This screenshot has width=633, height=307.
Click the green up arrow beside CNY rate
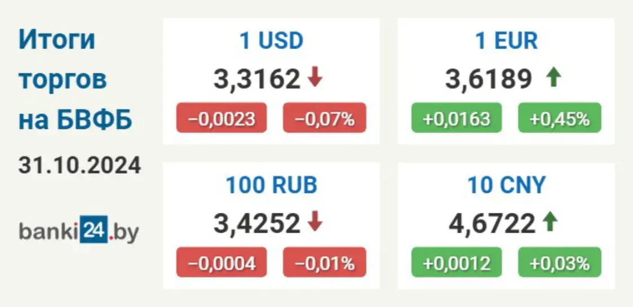pos(550,222)
